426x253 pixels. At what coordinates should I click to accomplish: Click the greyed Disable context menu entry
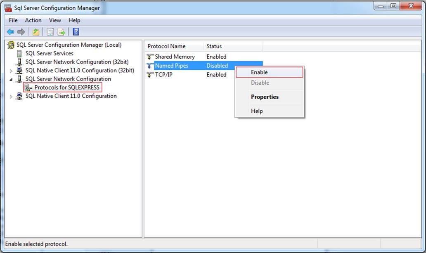coord(269,83)
